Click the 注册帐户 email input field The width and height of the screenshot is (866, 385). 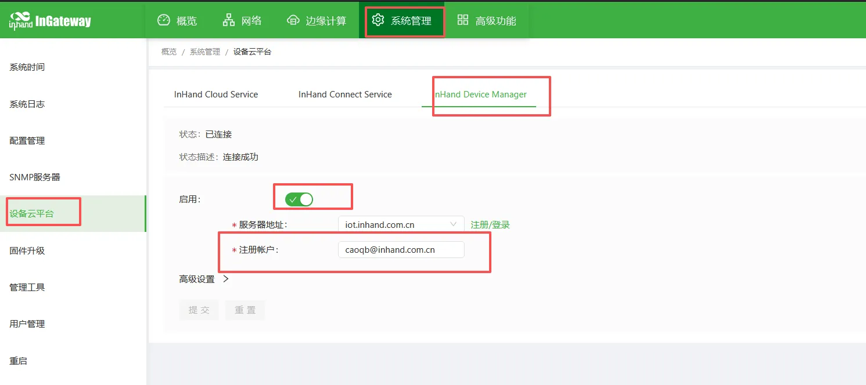(x=401, y=249)
